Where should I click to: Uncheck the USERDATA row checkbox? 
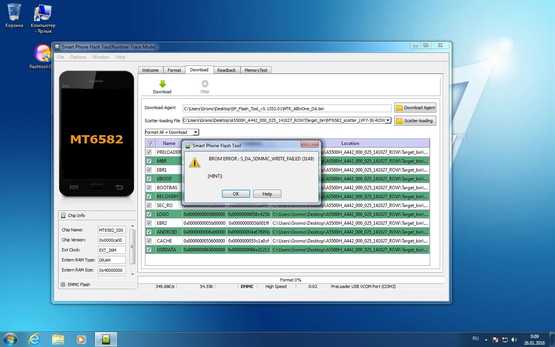149,250
